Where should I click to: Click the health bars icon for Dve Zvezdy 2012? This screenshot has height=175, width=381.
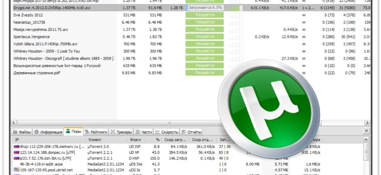[x=236, y=15]
